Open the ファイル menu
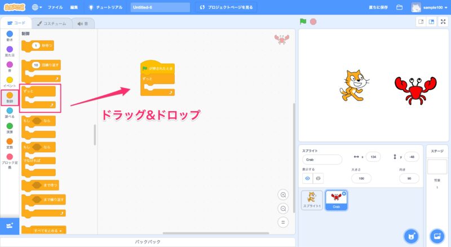This screenshot has width=451, height=247. coord(55,7)
